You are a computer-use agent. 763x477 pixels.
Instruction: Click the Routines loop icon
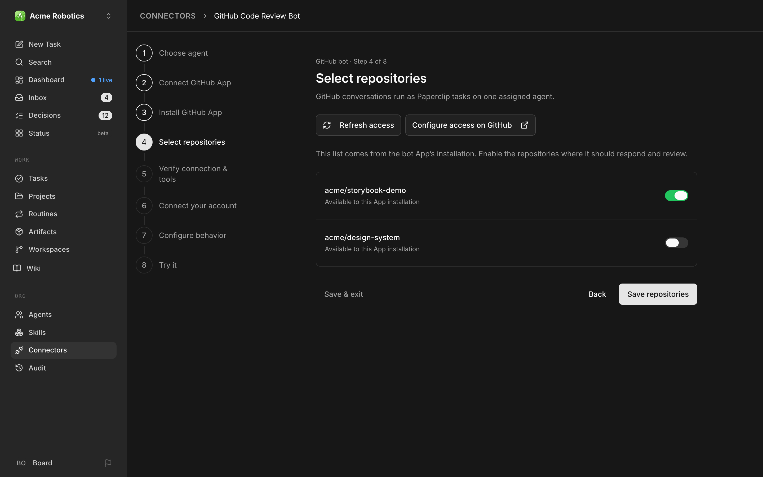point(19,214)
